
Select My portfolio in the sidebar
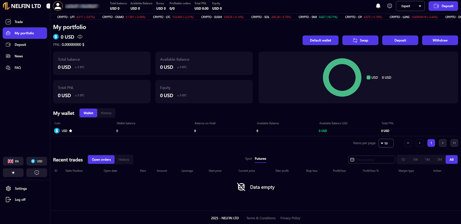click(x=25, y=33)
